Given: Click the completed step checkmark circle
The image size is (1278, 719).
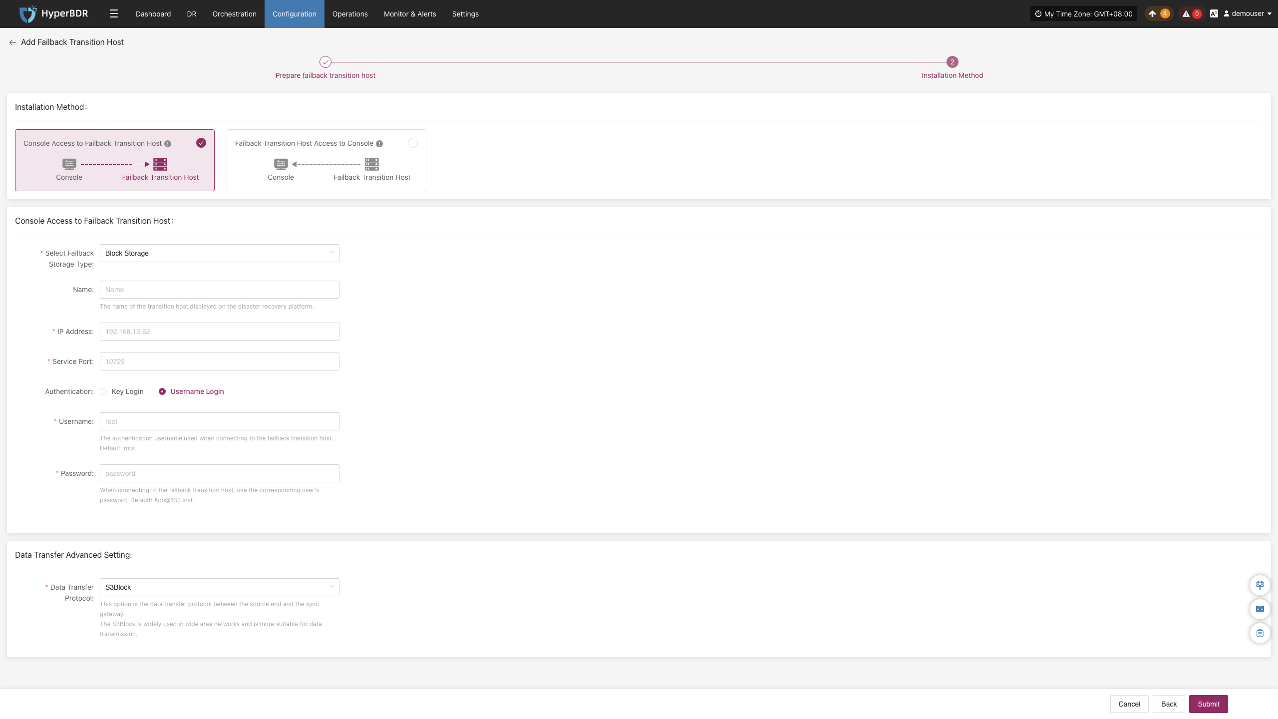Looking at the screenshot, I should pyautogui.click(x=325, y=62).
